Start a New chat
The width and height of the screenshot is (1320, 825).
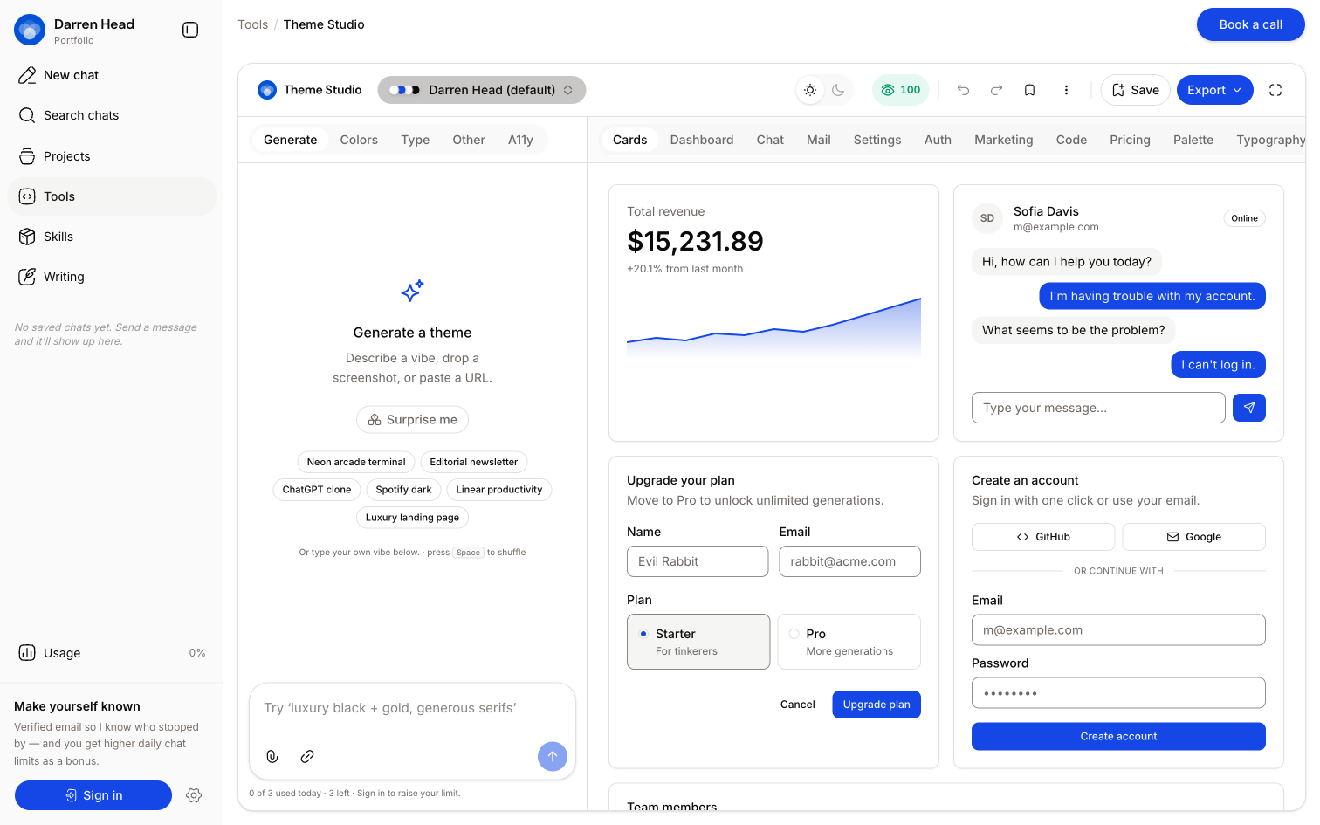tap(112, 75)
